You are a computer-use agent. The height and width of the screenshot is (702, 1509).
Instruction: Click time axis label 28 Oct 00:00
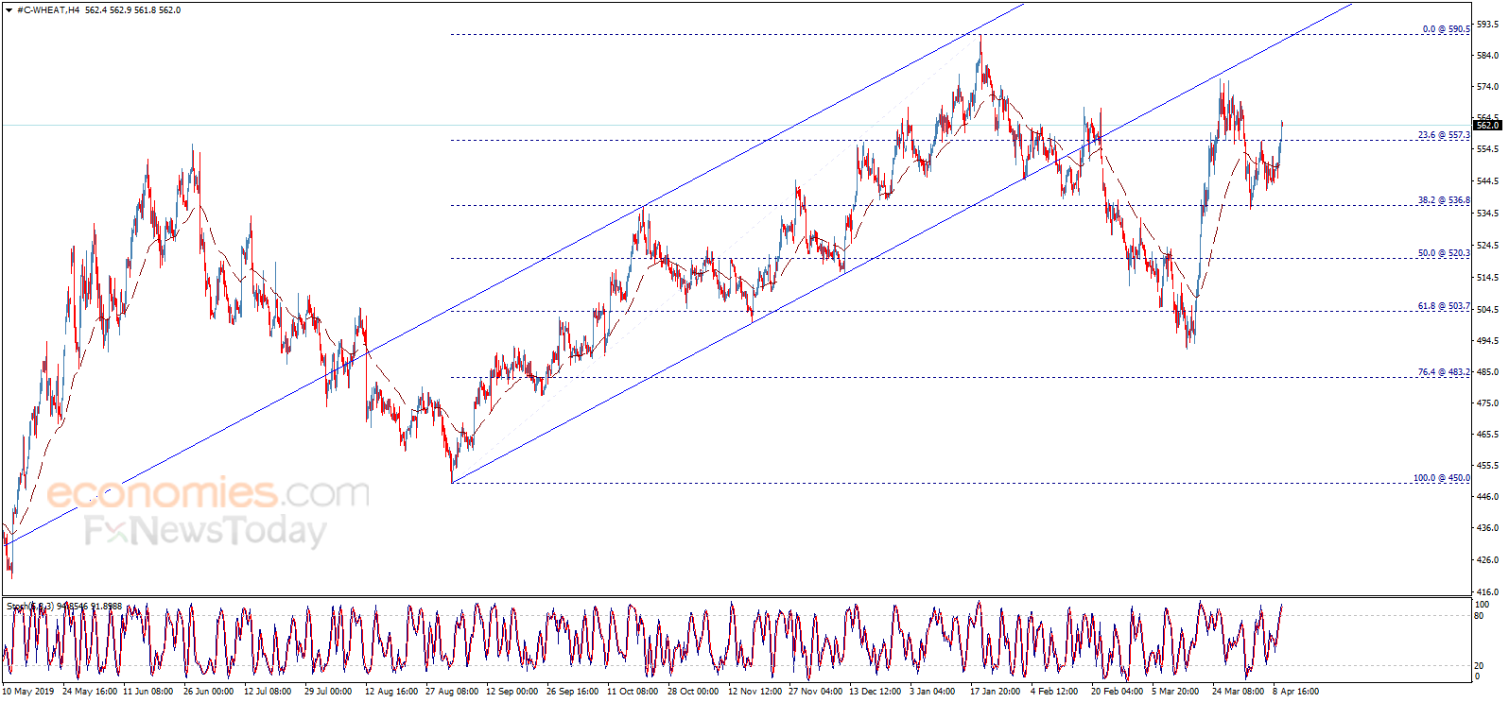(693, 692)
